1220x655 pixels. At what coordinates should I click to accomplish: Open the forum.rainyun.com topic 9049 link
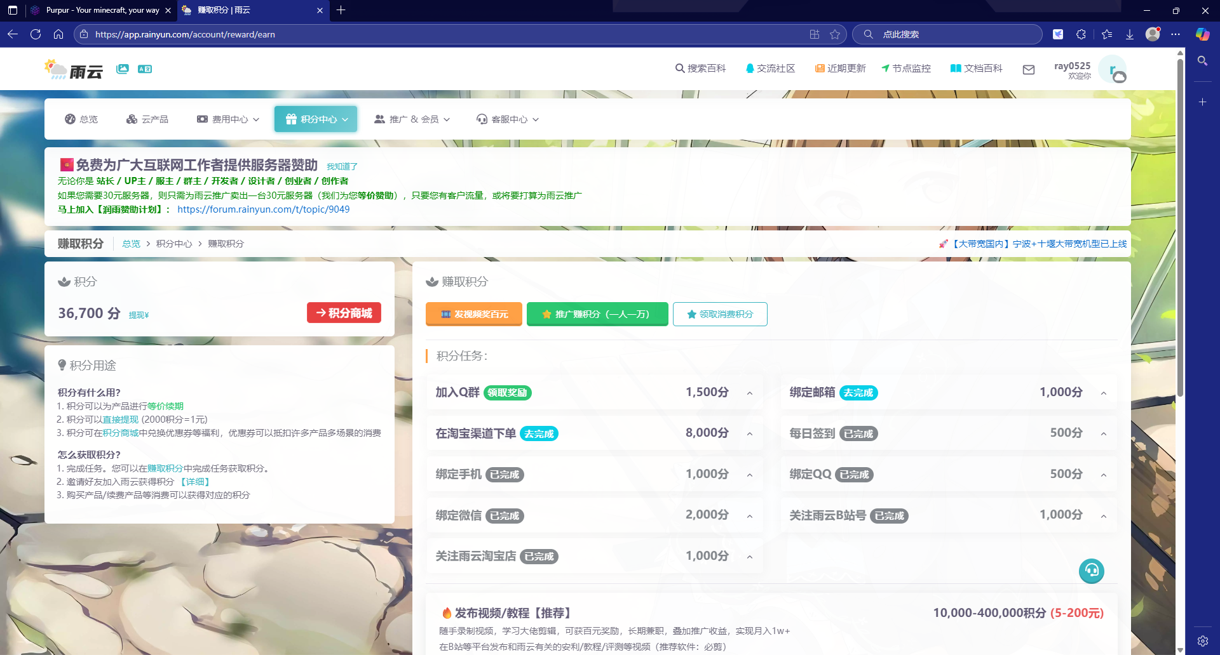click(263, 209)
